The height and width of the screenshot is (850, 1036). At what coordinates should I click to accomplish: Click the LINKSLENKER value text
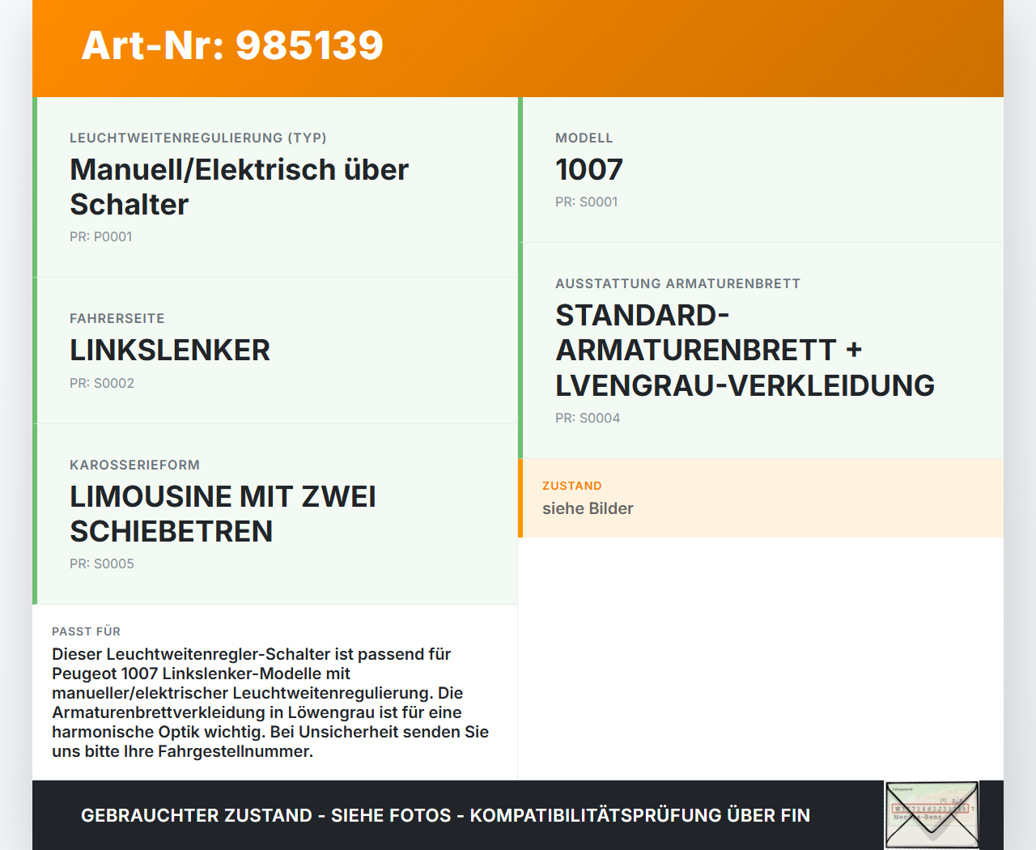(170, 351)
